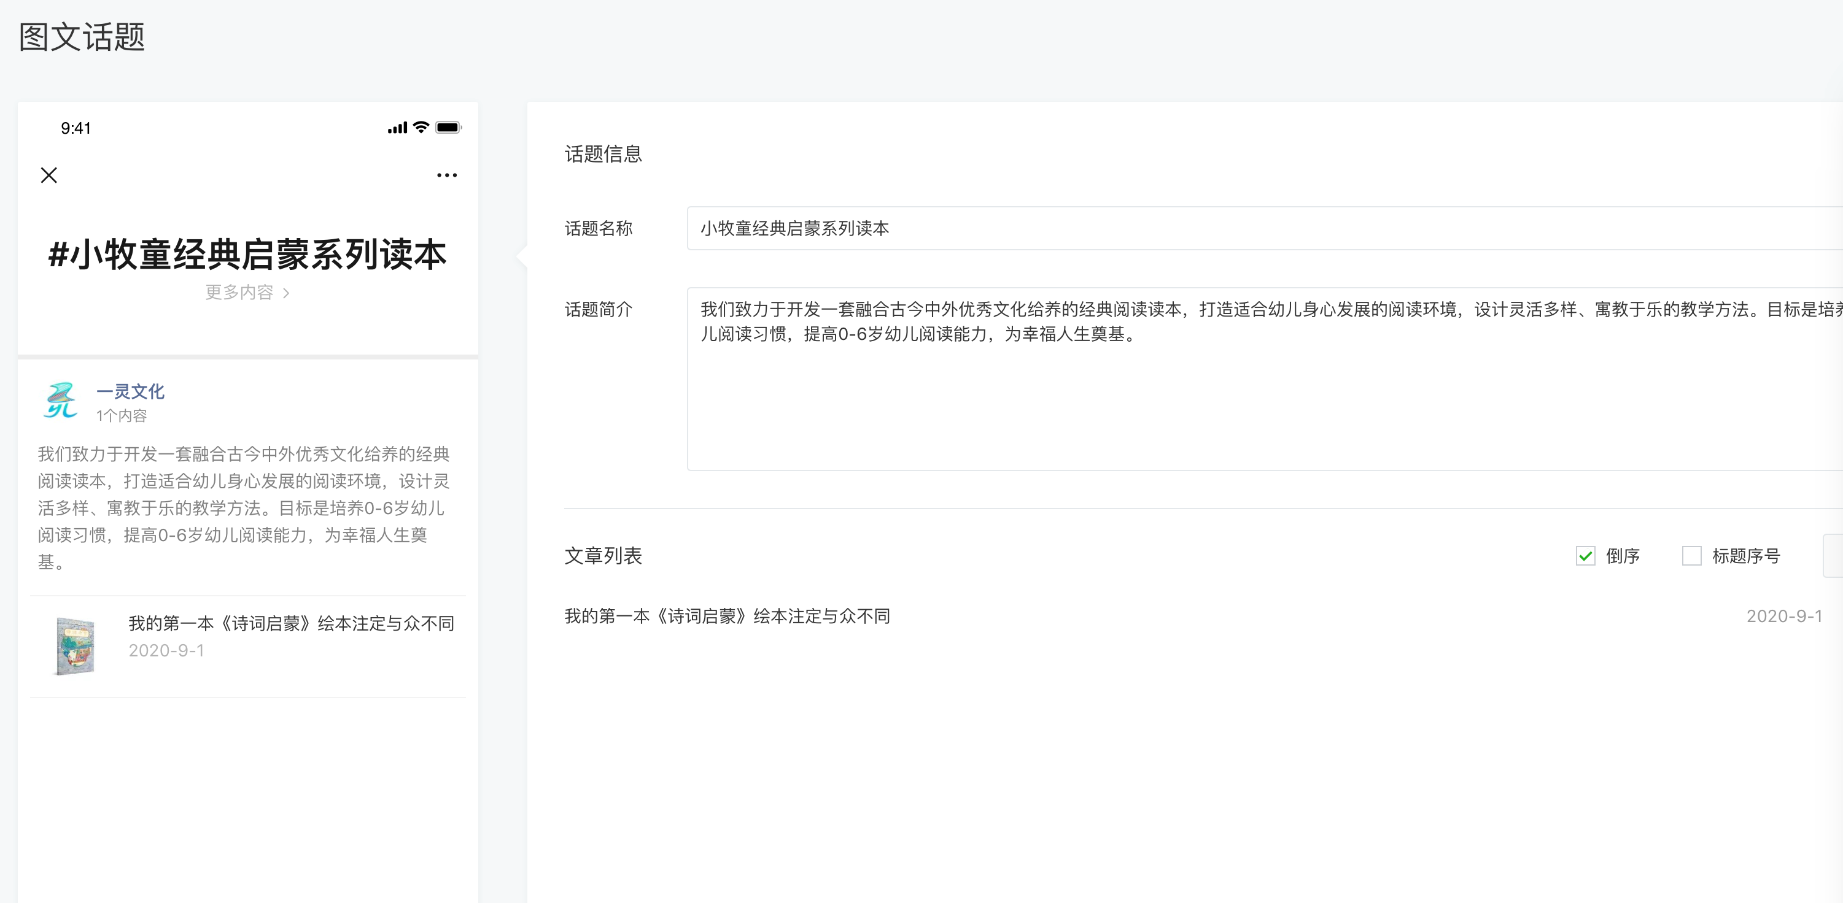Click the 话题名称 input field

[1259, 229]
